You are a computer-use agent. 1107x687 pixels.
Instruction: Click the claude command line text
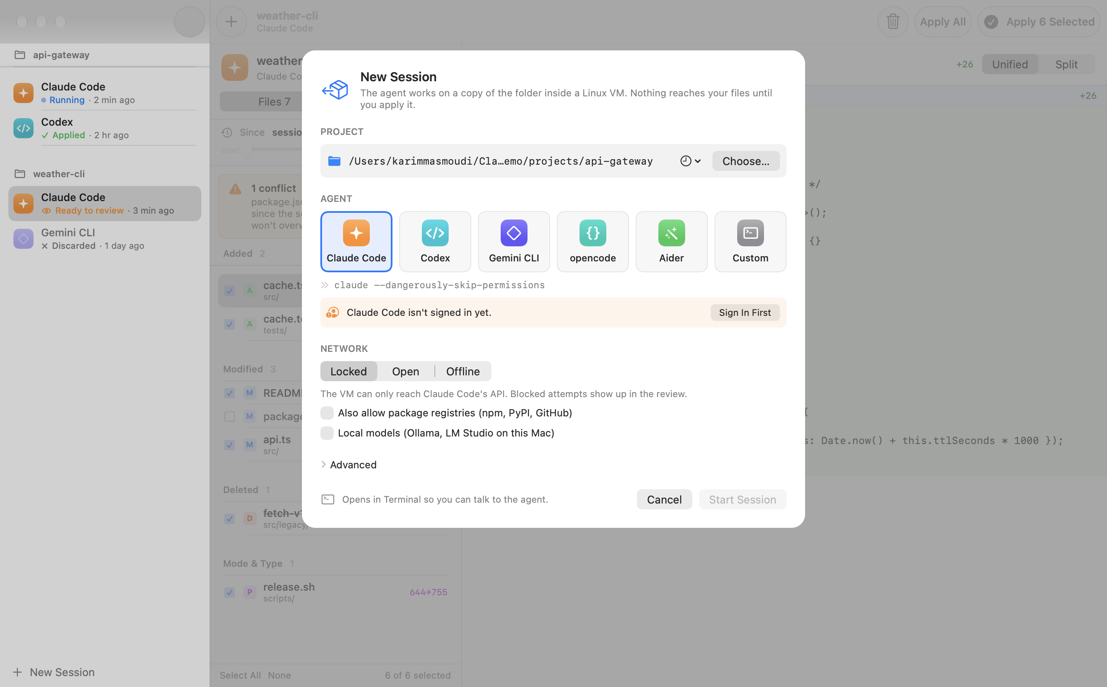click(439, 285)
